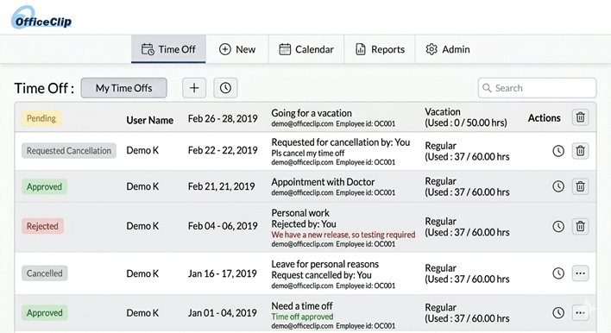This screenshot has height=333, width=611.
Task: Delete the Appointment with Doctor entry
Action: pos(580,186)
